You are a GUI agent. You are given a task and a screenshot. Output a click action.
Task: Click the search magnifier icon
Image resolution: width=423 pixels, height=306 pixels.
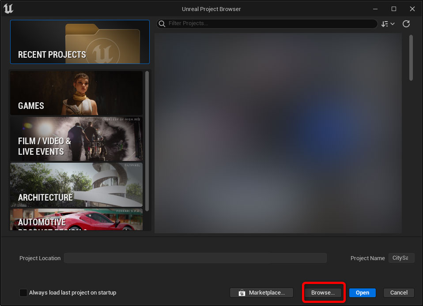click(162, 24)
